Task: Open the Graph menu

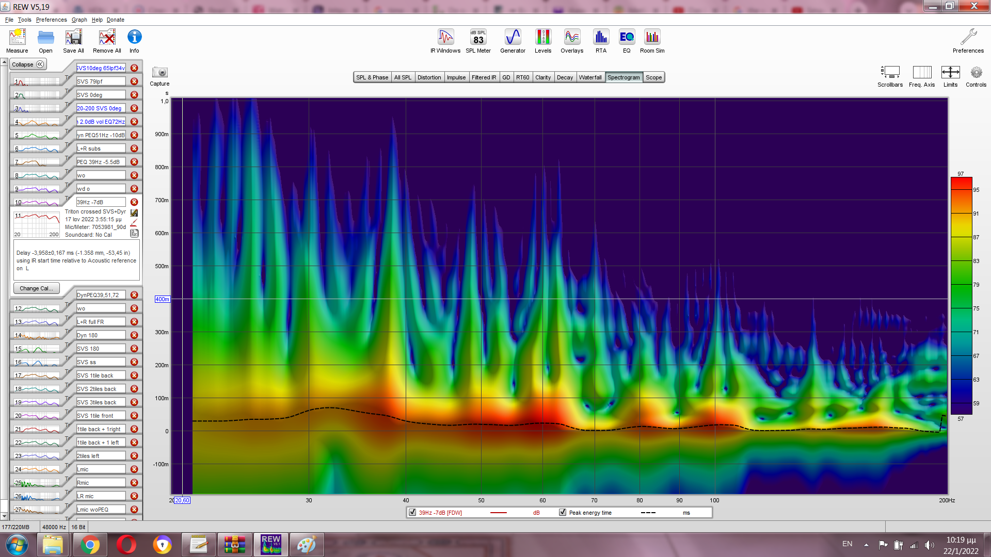Action: click(79, 20)
